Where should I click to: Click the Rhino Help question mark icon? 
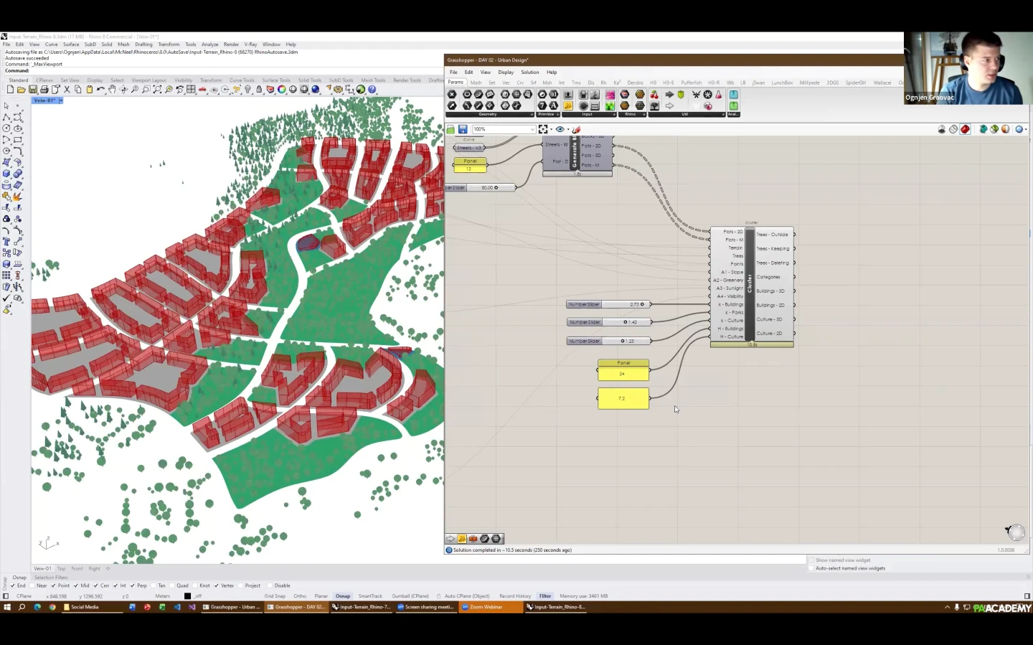coord(372,90)
